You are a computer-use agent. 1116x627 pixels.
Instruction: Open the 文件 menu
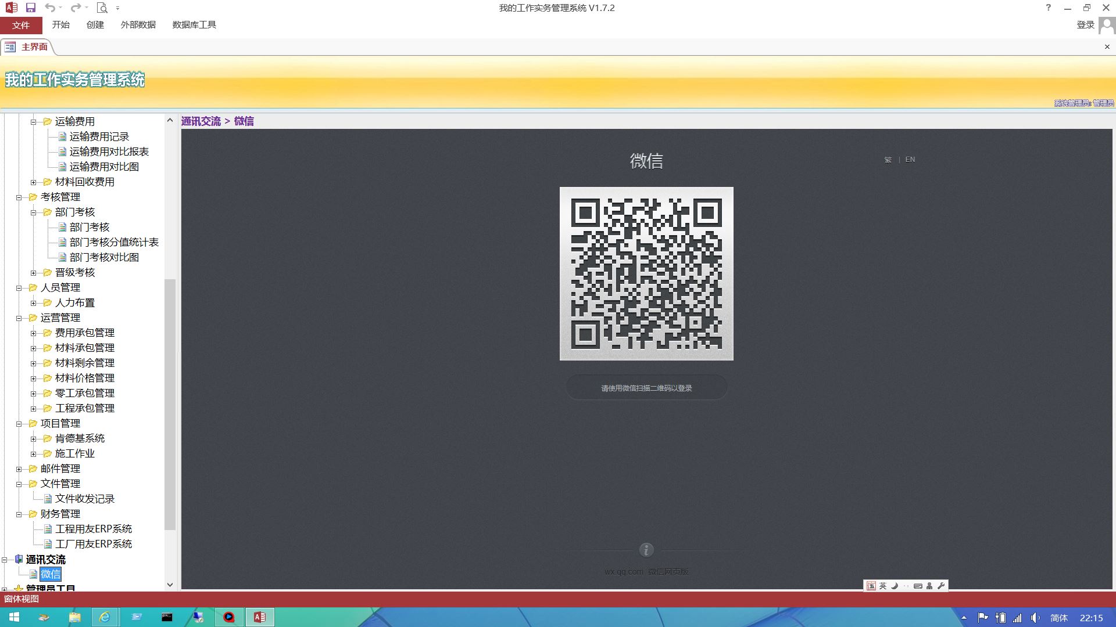pyautogui.click(x=21, y=25)
